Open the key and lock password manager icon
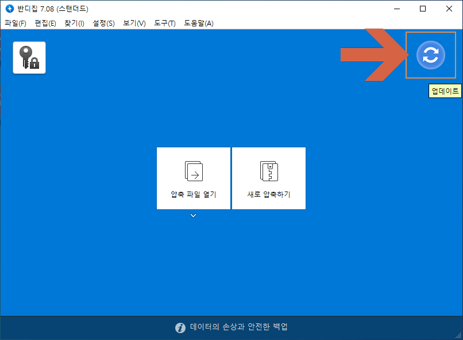This screenshot has height=340, width=463. coord(29,58)
